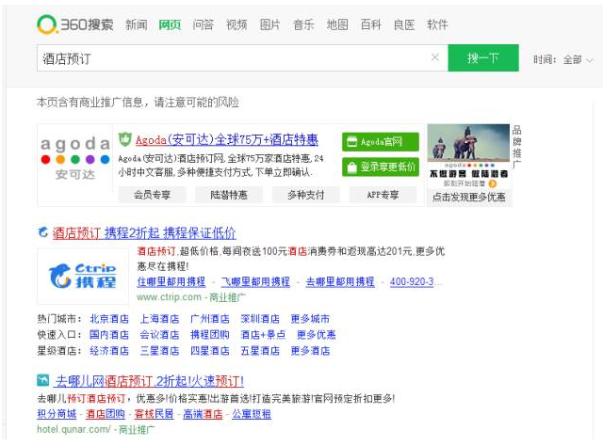The width and height of the screenshot is (603, 446).
Task: Open the 广州酒店 link
Action: click(x=210, y=319)
